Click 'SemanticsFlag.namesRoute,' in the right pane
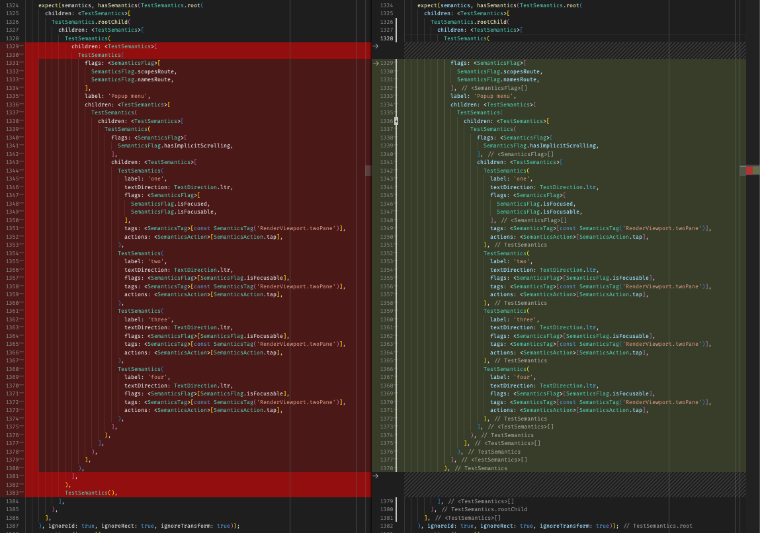 point(498,79)
